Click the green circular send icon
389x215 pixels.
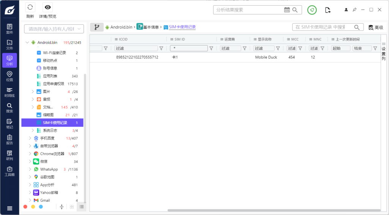pos(312,10)
